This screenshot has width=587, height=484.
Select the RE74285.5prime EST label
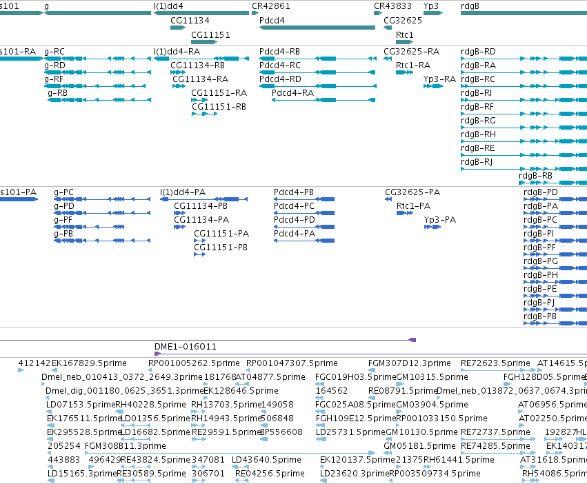point(495,446)
